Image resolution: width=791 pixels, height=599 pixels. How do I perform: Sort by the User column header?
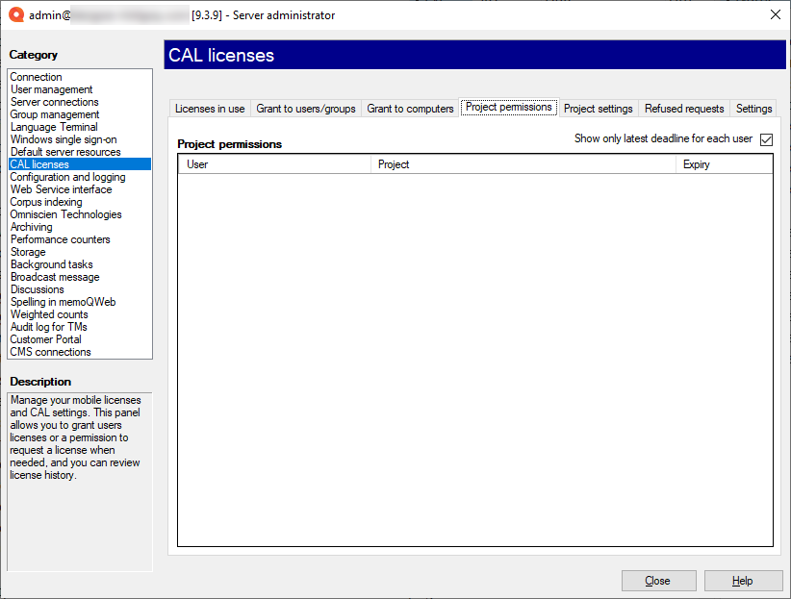tap(274, 164)
